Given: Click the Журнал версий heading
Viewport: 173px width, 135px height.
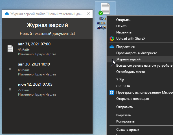Looking at the screenshot, I should (47, 25).
